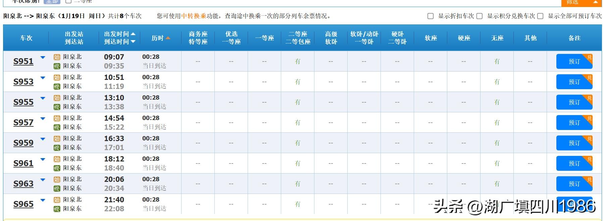Click the origin station icon for S965

click(x=57, y=200)
